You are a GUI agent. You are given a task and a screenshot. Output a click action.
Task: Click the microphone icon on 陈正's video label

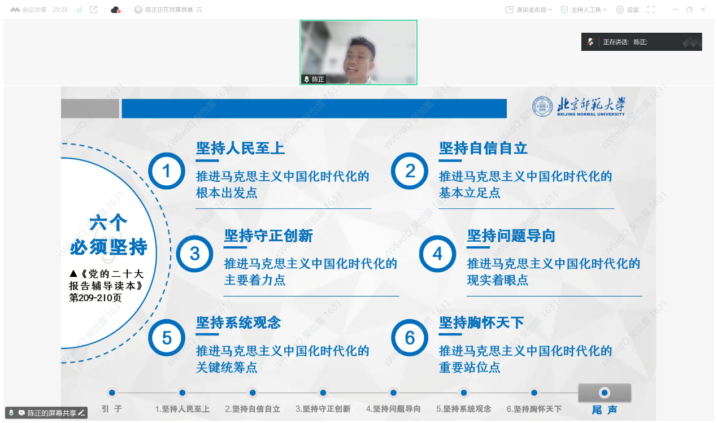[307, 80]
